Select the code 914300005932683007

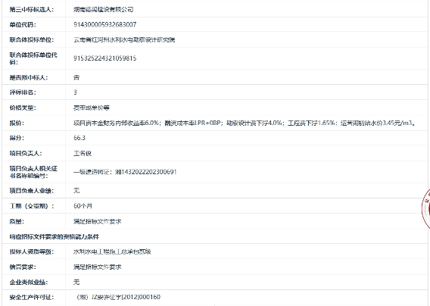[x=104, y=25]
